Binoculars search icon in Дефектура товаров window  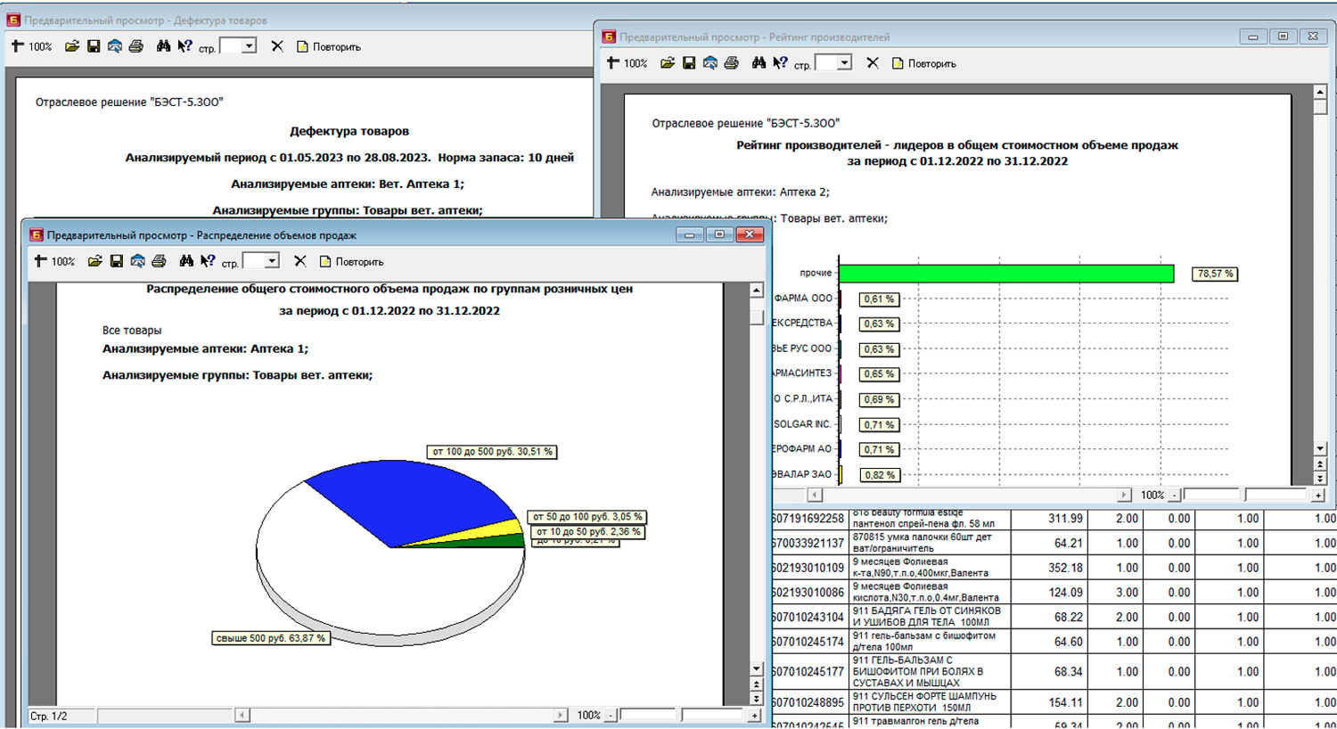163,46
